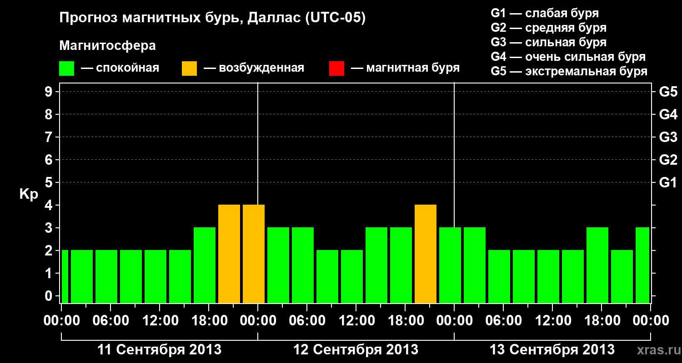Click the 'G1 — слабая буря' legend line
This screenshot has height=363, width=682.
[545, 13]
